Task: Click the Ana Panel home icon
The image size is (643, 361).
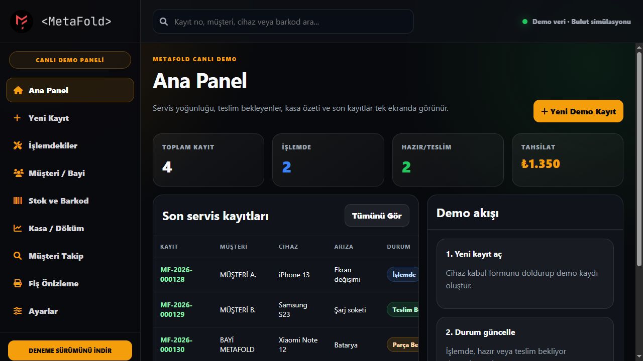Action: [18, 90]
